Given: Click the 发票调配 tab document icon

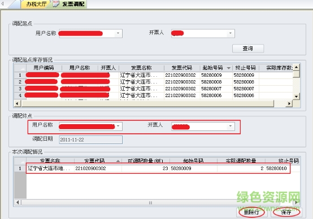Looking at the screenshot, I should click(56, 4).
